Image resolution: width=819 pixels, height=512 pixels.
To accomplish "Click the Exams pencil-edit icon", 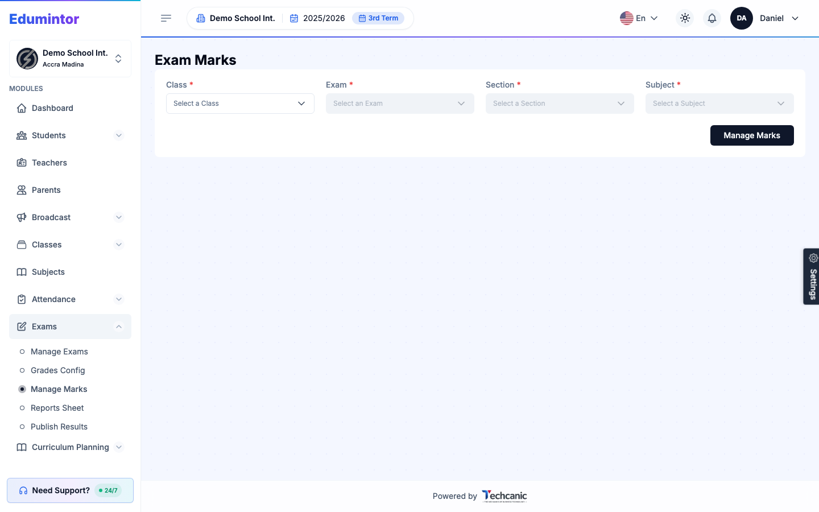I will point(22,327).
